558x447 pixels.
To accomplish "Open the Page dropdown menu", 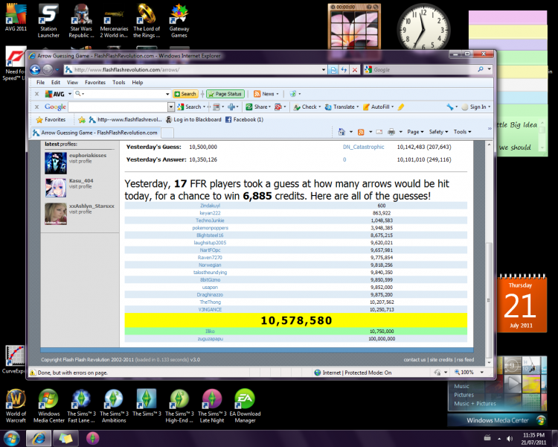I will tap(415, 132).
